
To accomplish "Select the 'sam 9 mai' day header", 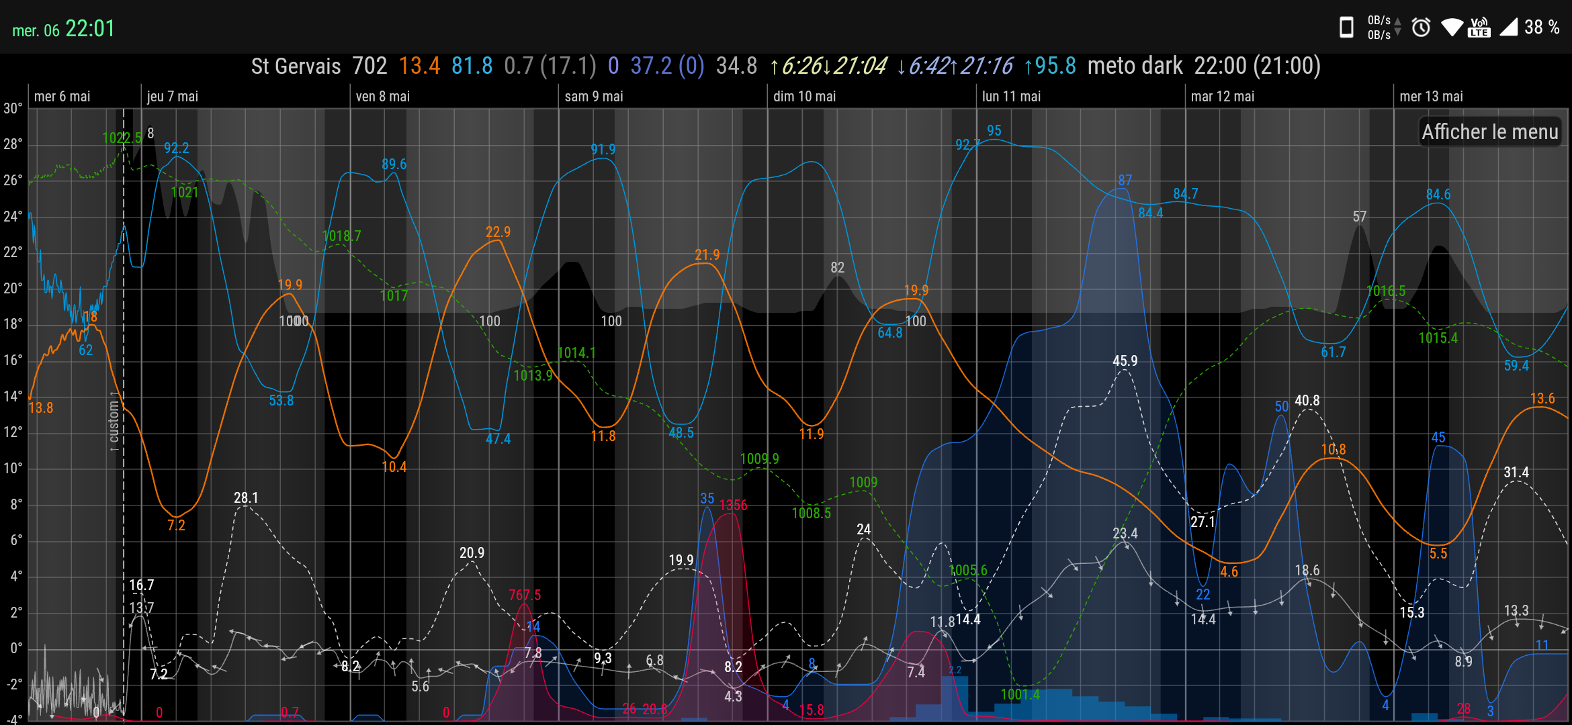I will (594, 97).
